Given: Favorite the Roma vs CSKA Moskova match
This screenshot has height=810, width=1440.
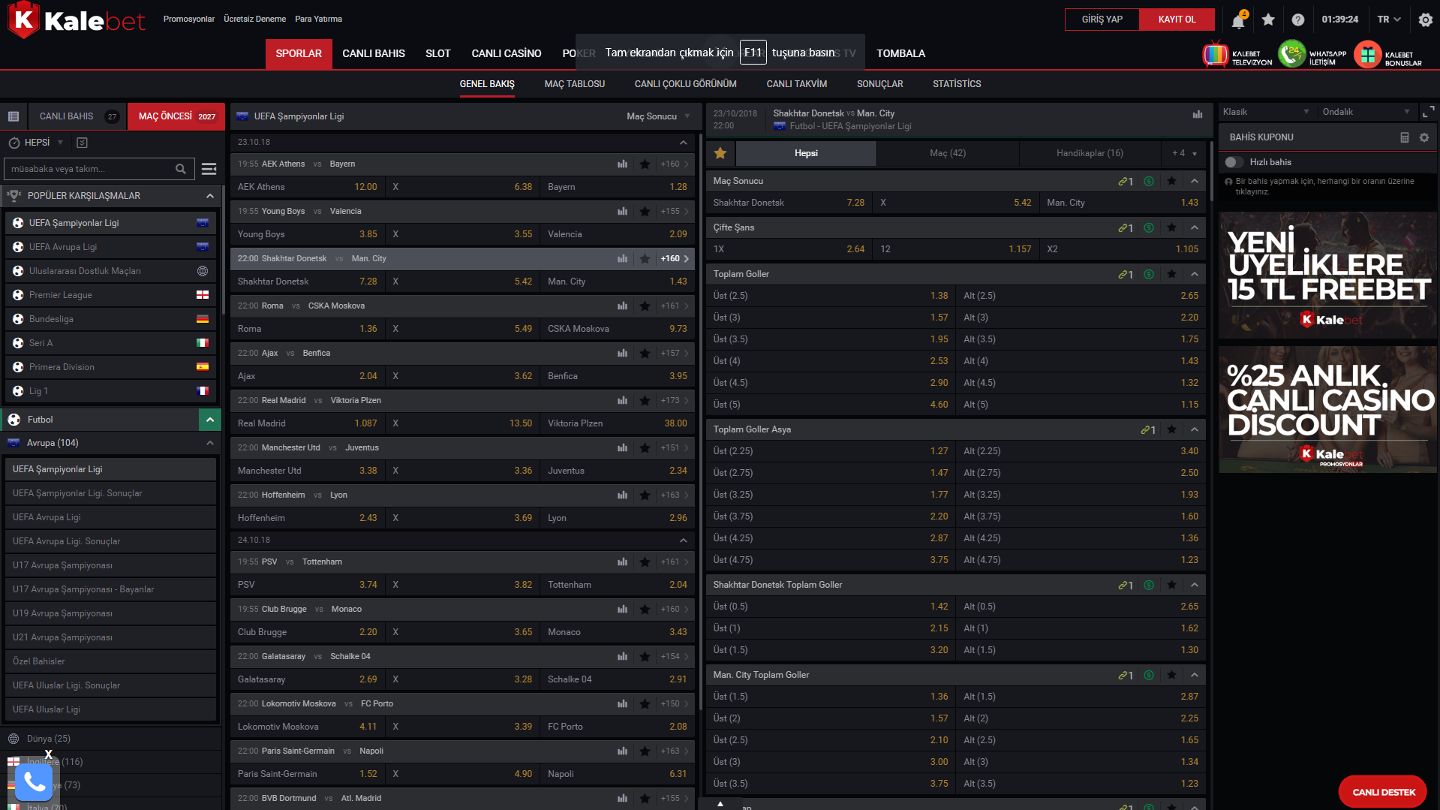Looking at the screenshot, I should 645,306.
